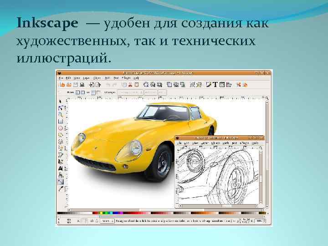328x246 pixels.
Task: Click the Save toolbar icon
Action: click(75, 85)
